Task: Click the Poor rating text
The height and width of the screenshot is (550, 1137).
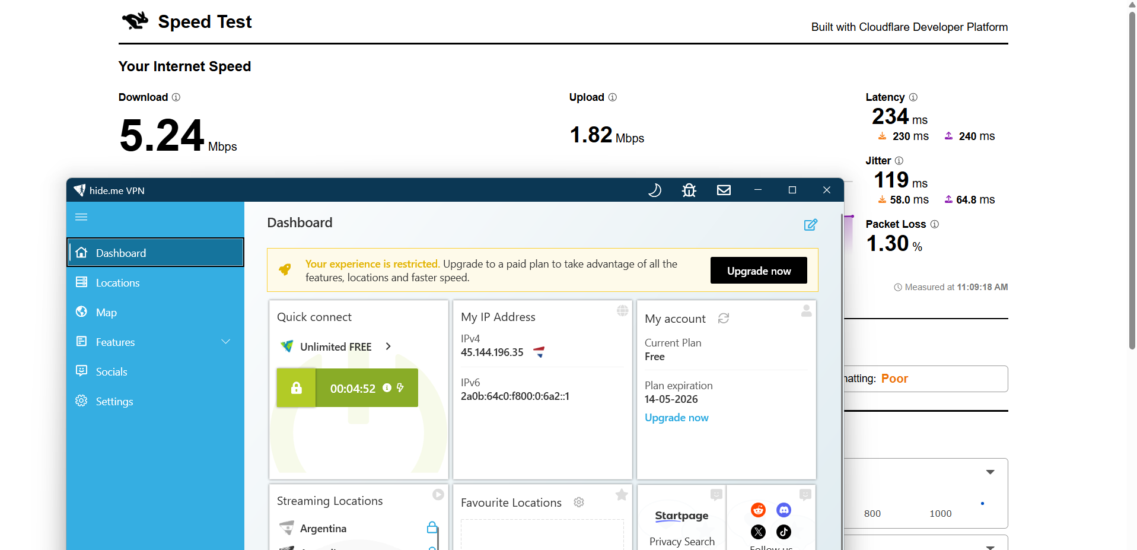Action: point(894,379)
